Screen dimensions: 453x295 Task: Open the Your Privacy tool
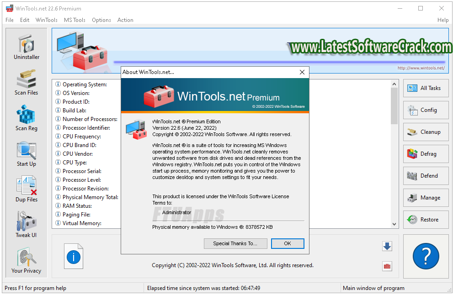(x=26, y=260)
